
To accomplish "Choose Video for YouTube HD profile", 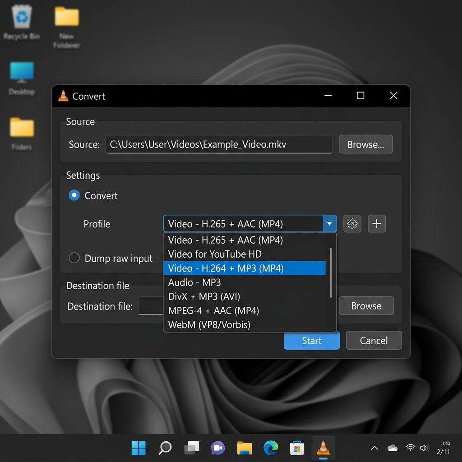I will 244,254.
